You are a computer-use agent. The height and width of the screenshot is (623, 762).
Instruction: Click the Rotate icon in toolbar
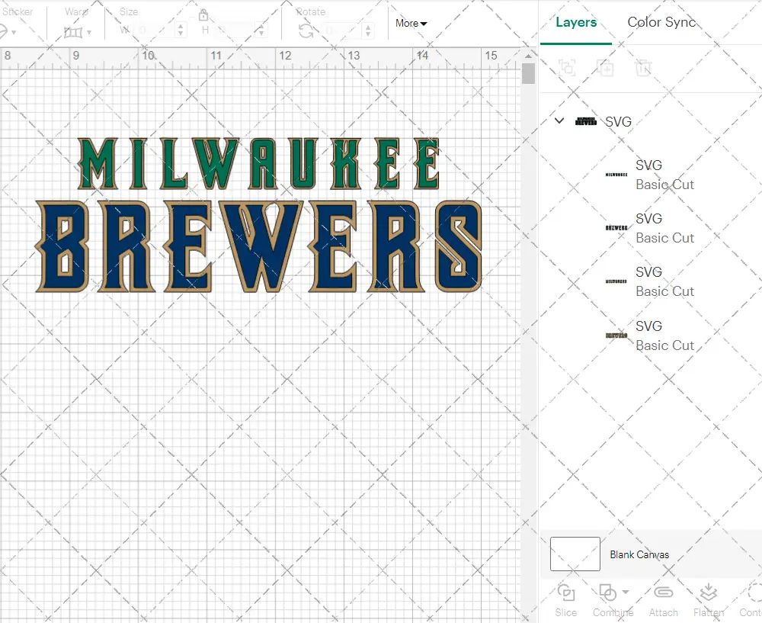point(306,31)
